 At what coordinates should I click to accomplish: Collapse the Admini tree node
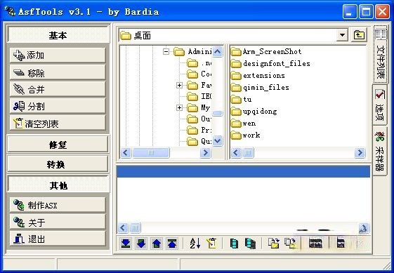click(x=166, y=52)
